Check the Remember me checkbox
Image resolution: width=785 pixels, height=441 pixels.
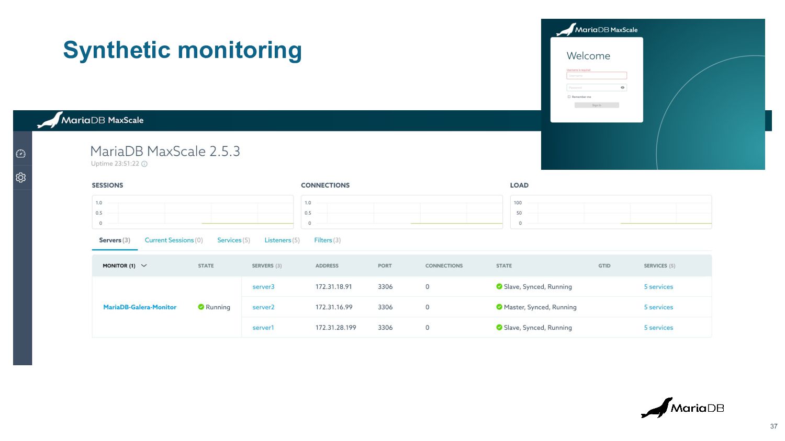[569, 97]
